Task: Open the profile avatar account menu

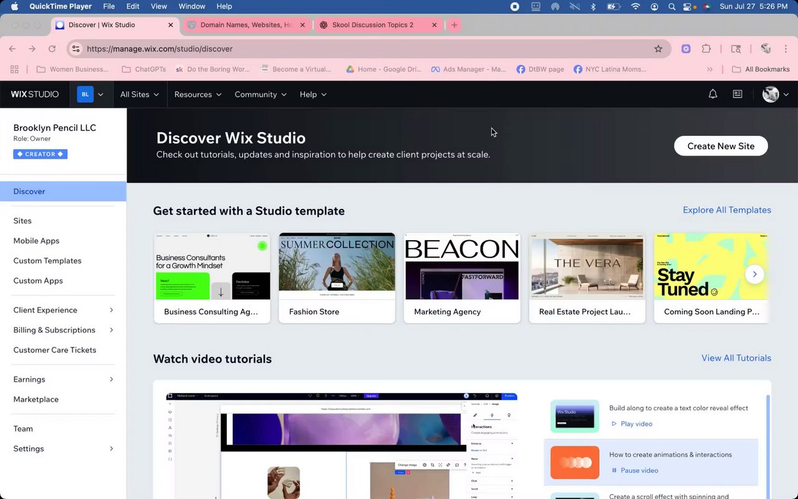Action: [x=776, y=94]
